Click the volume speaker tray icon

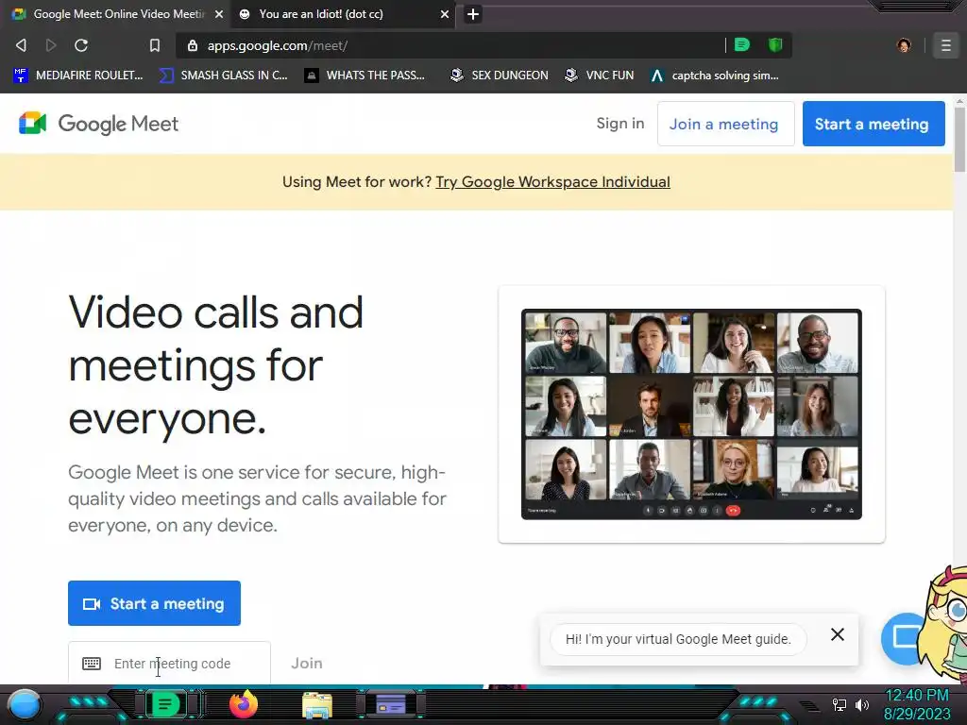tap(862, 704)
